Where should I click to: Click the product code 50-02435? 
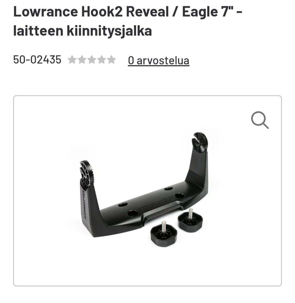pos(37,59)
